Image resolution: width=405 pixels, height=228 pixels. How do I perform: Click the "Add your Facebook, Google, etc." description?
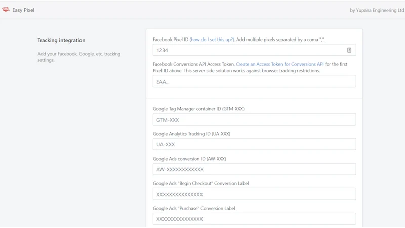(79, 57)
